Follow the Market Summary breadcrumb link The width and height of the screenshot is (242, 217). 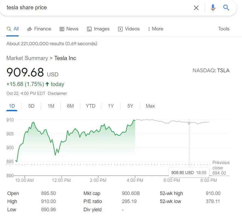click(x=27, y=58)
